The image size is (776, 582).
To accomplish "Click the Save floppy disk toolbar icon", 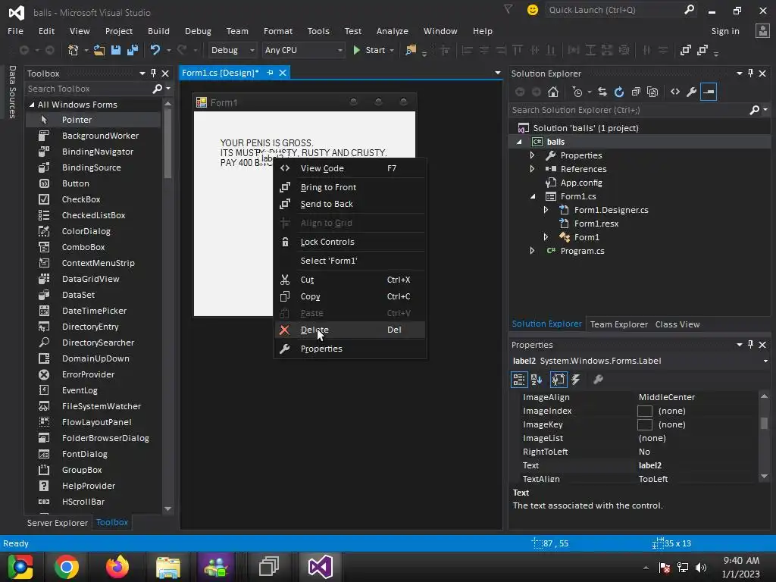I will tap(116, 50).
